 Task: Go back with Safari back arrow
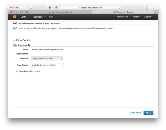point(22,7)
